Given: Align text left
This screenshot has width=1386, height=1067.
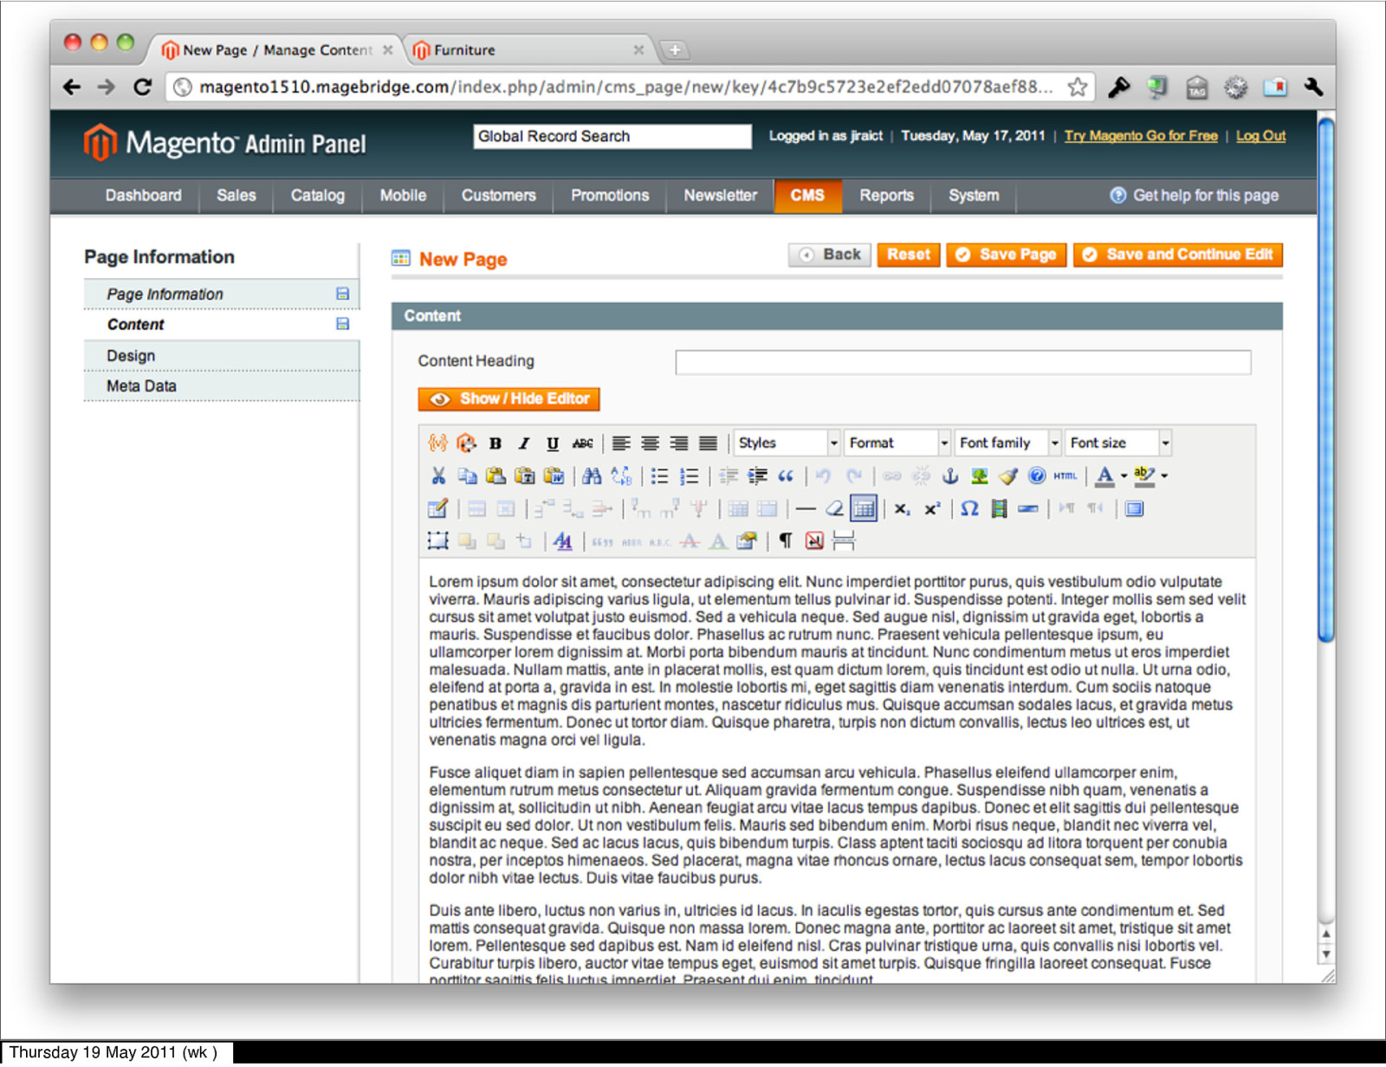Looking at the screenshot, I should (621, 443).
